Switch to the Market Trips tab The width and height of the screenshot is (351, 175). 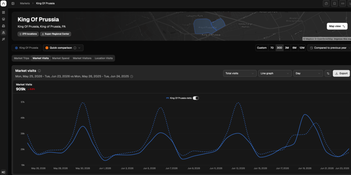click(22, 58)
